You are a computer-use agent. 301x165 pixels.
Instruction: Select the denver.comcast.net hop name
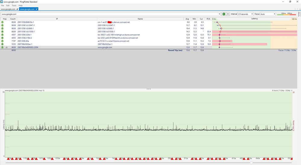[114, 22]
